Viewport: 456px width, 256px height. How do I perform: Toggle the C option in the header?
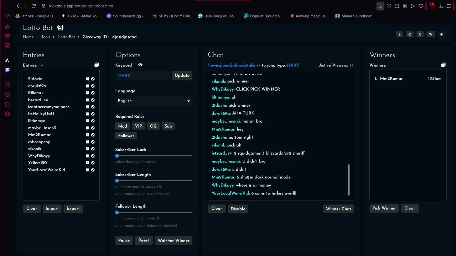(x=420, y=34)
